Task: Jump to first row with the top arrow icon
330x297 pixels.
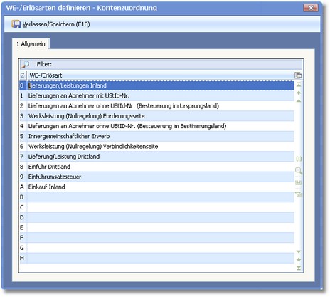Action: click(x=299, y=85)
